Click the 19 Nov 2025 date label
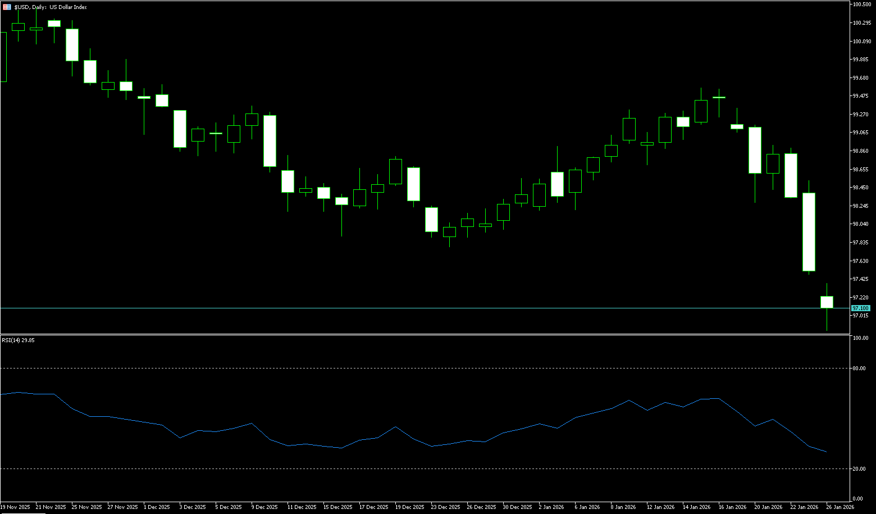This screenshot has width=876, height=514. point(15,507)
